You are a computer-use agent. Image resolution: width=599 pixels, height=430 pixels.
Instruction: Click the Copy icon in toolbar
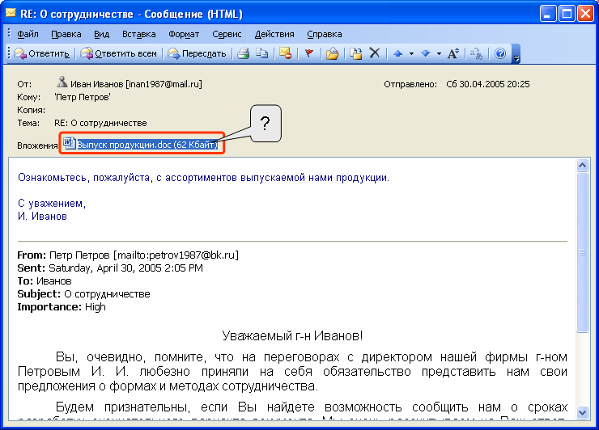(261, 53)
